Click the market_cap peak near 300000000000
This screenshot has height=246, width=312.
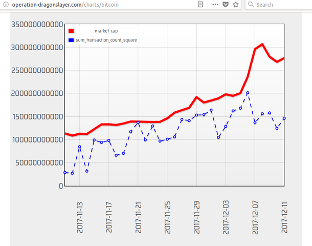tap(262, 45)
